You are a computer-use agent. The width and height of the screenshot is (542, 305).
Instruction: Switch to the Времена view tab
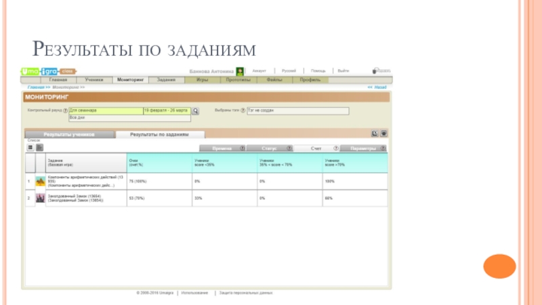click(x=222, y=148)
